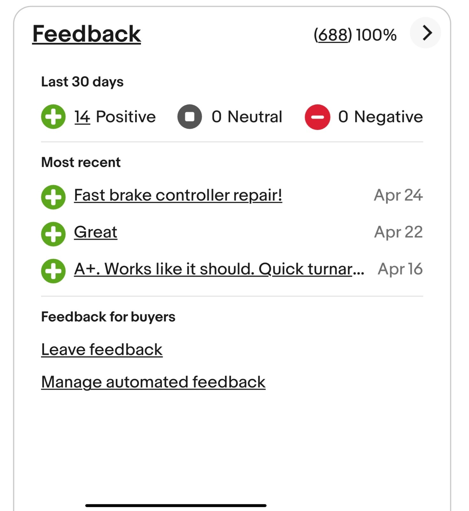Click the red negative feedback icon
This screenshot has width=469, height=511.
[x=317, y=117]
